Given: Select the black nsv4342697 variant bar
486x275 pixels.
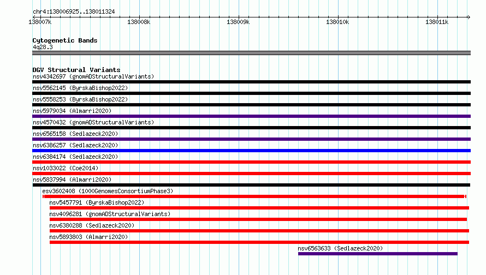Looking at the screenshot, I should [x=251, y=82].
